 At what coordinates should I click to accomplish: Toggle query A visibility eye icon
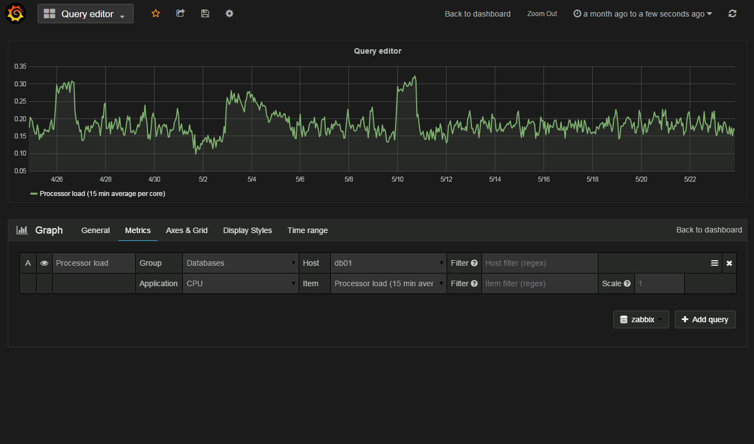[x=44, y=263]
